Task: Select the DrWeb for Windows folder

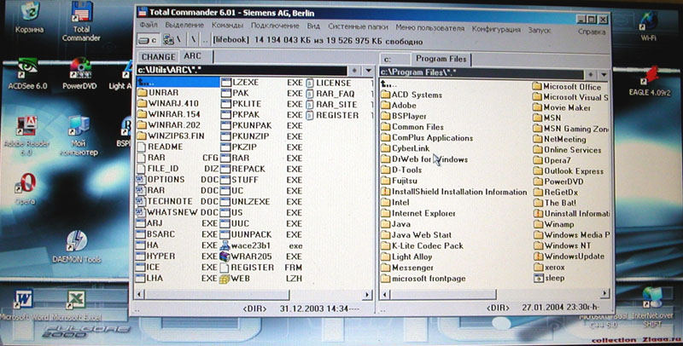Action: pyautogui.click(x=424, y=159)
